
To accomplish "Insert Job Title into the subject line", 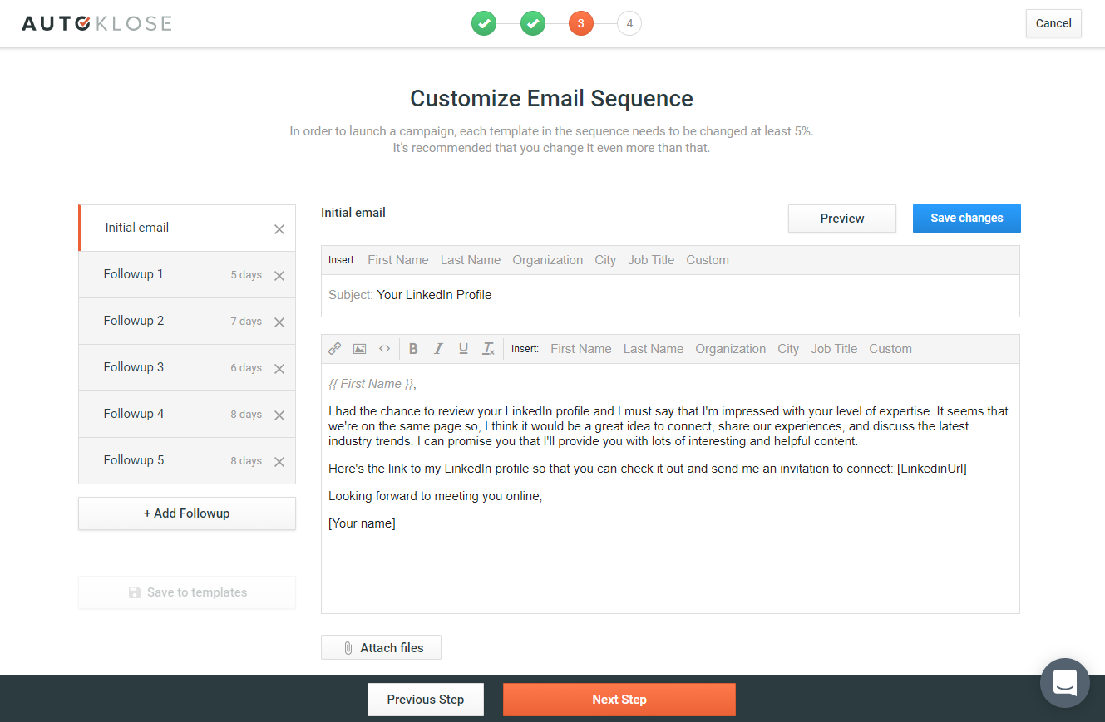I will 651,260.
